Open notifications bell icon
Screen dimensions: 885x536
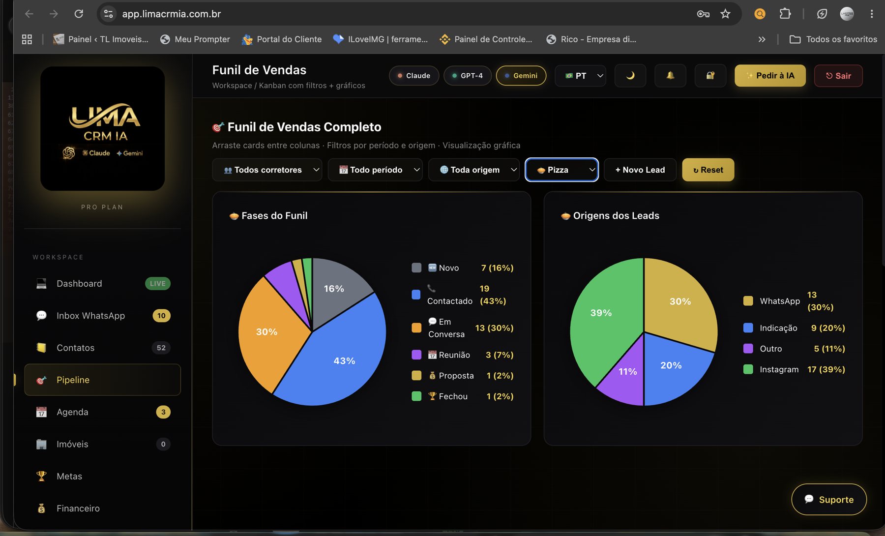click(x=670, y=76)
